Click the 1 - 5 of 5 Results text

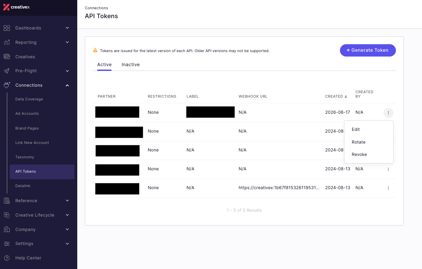click(244, 210)
